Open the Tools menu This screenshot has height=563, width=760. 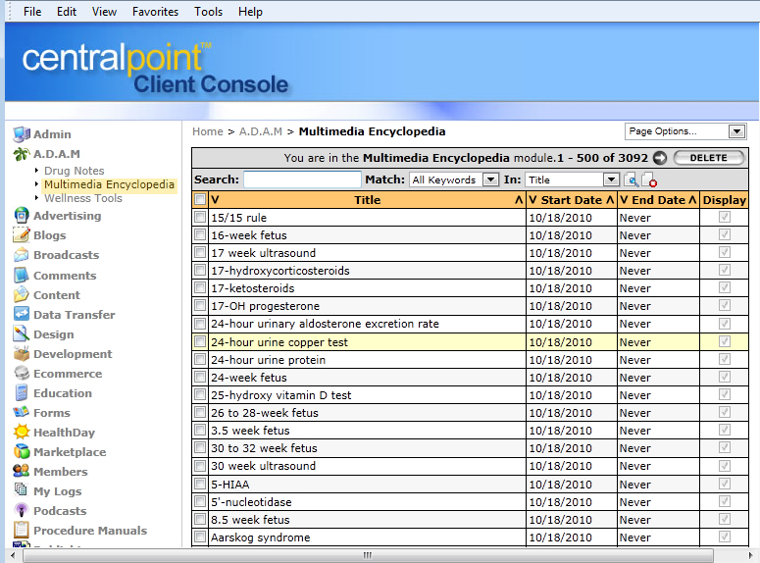click(208, 12)
